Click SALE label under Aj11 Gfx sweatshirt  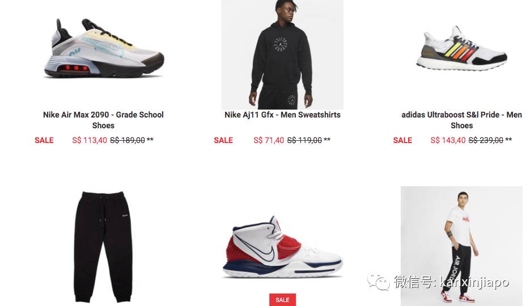pos(223,140)
